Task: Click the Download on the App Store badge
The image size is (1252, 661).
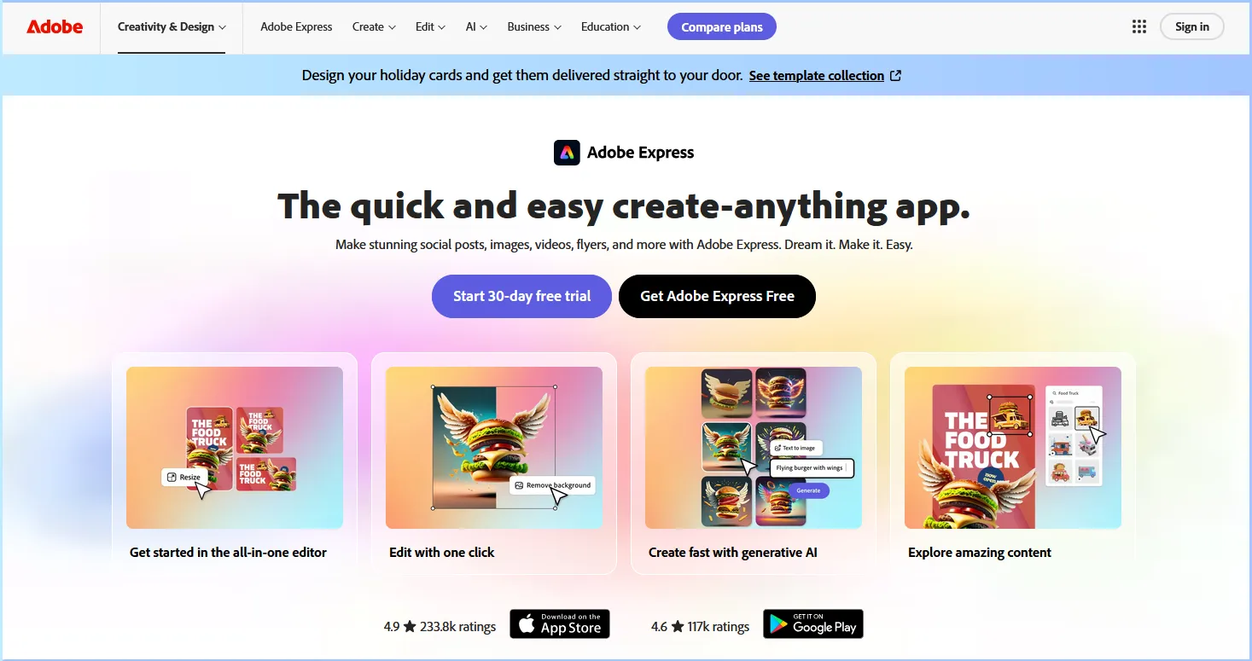Action: click(x=560, y=623)
